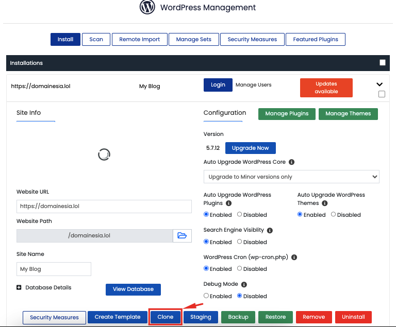Show info for Auto Upgrade WordPress Plugins
The width and height of the screenshot is (396, 327).
[x=228, y=203]
